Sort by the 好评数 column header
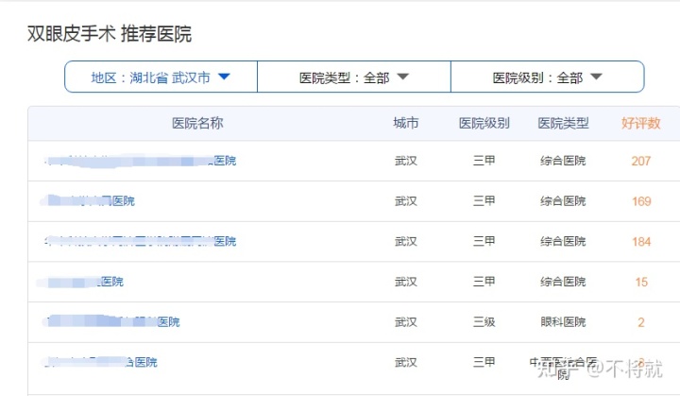Image resolution: width=680 pixels, height=396 pixels. [640, 124]
